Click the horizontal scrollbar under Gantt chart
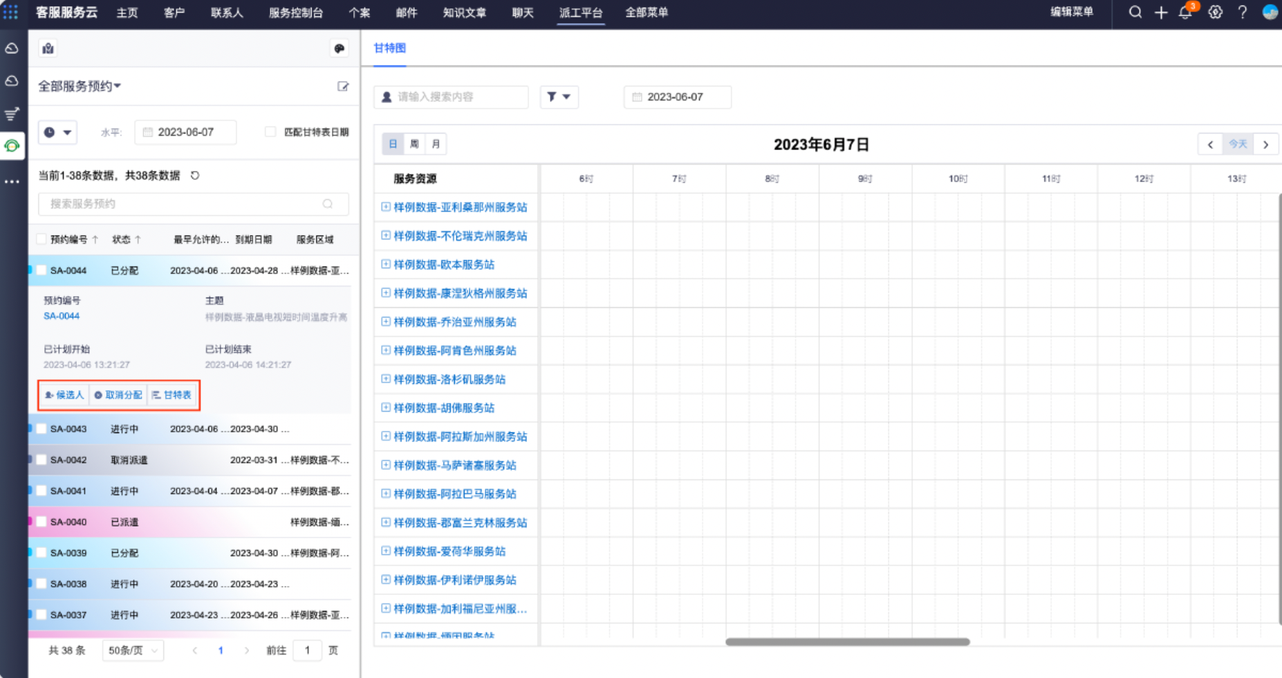Image resolution: width=1282 pixels, height=678 pixels. pos(847,642)
